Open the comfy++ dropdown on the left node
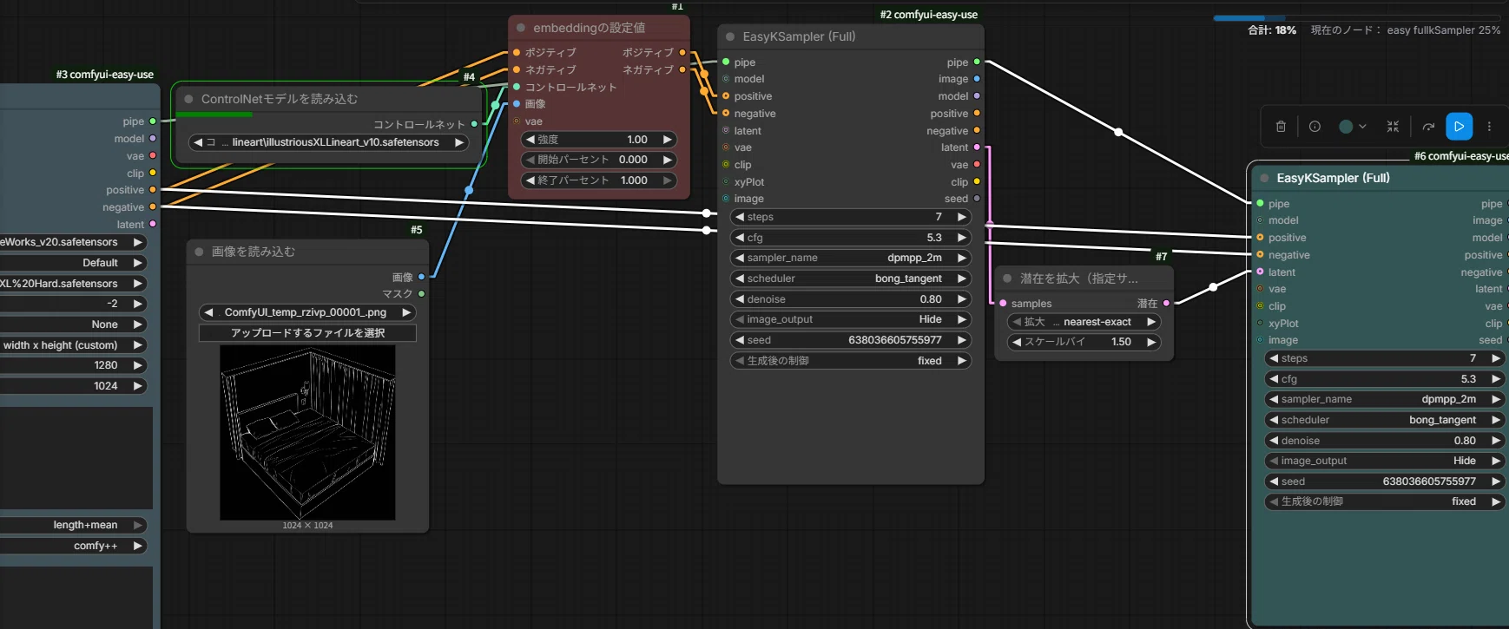The width and height of the screenshot is (1509, 629). [x=73, y=546]
